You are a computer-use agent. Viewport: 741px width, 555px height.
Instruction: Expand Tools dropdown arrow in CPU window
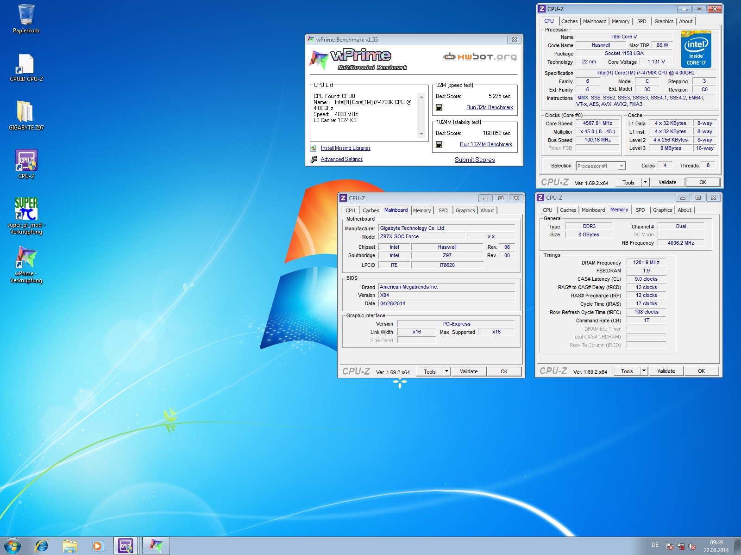(645, 182)
